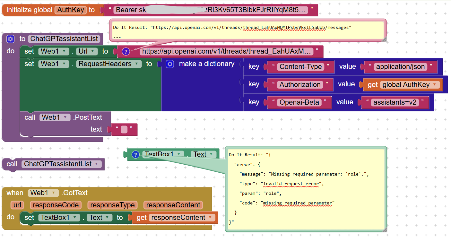Click the gear icon on make a dictionary block
Screen dimensions: 451x242
click(170, 64)
